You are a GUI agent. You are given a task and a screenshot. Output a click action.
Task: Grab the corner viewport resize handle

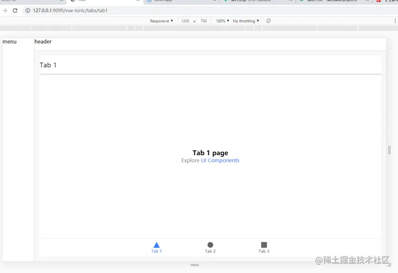coord(389,265)
